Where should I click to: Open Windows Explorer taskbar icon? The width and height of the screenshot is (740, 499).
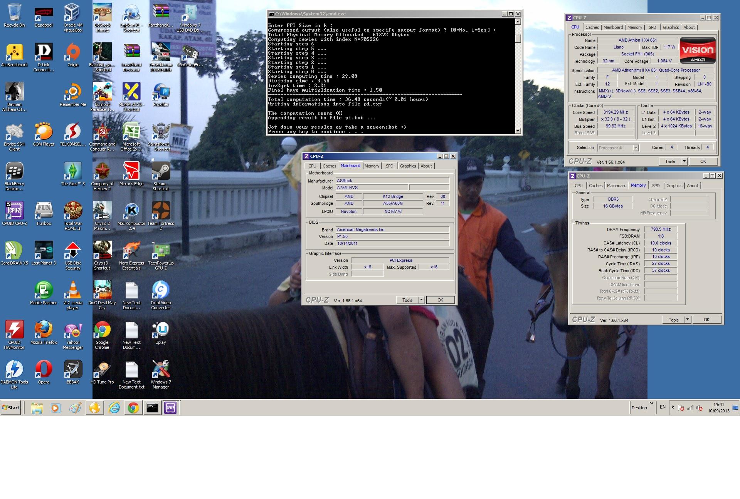point(37,408)
